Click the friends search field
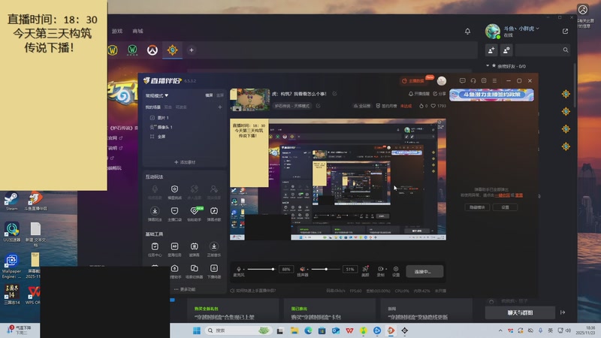This screenshot has height=338, width=601. [x=542, y=50]
